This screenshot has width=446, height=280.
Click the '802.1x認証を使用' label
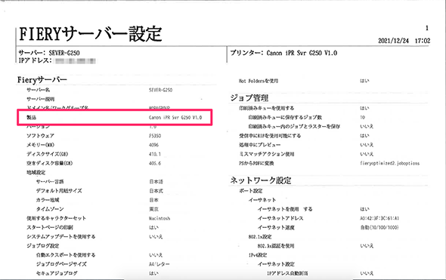tap(276, 245)
